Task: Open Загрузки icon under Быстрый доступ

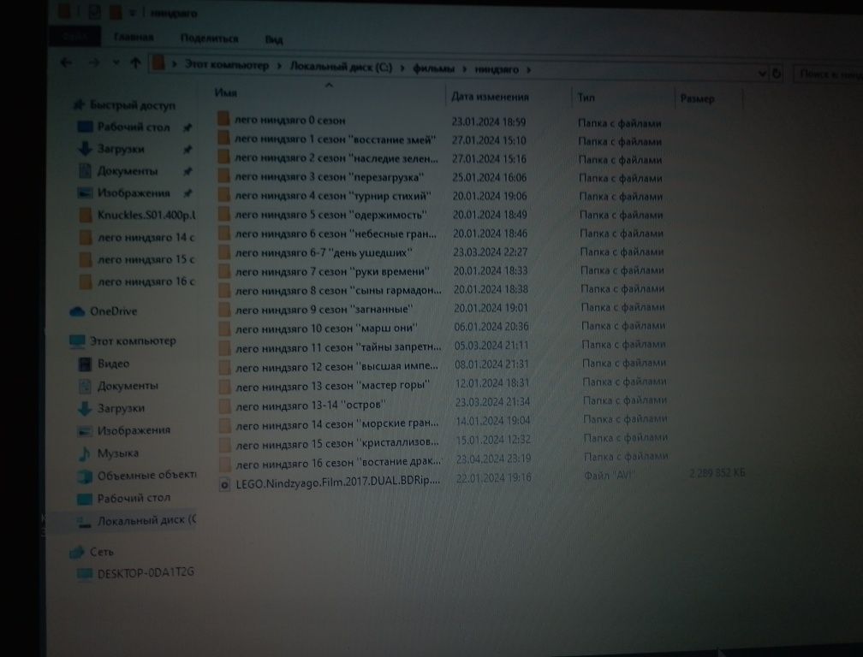Action: pyautogui.click(x=84, y=149)
